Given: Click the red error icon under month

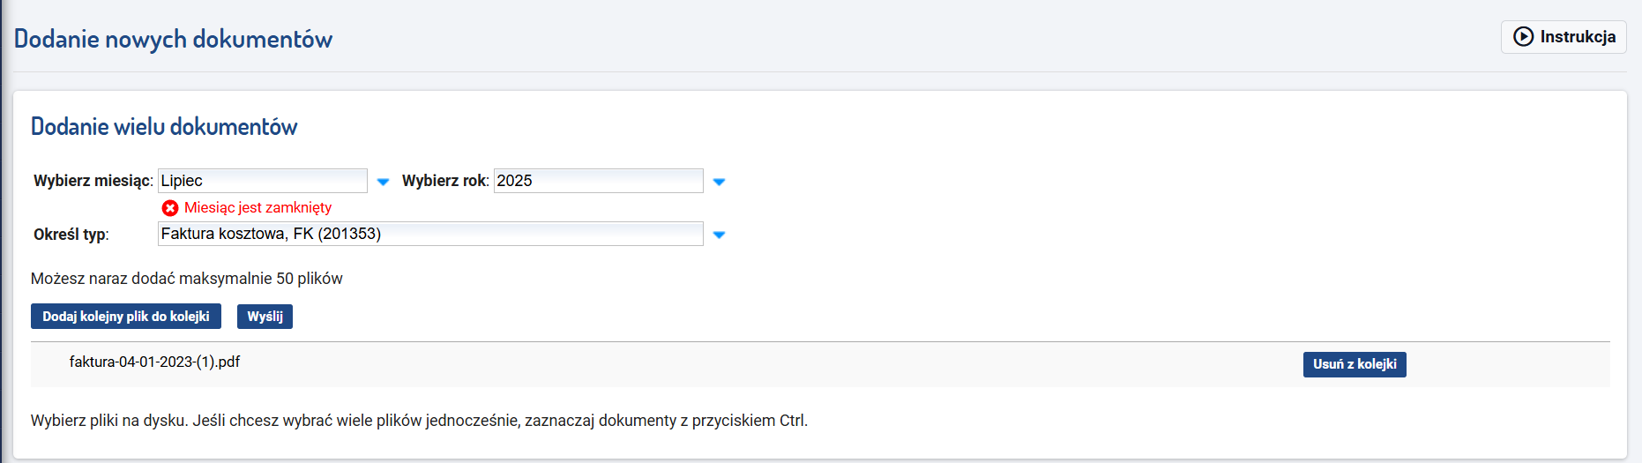Looking at the screenshot, I should (x=170, y=208).
